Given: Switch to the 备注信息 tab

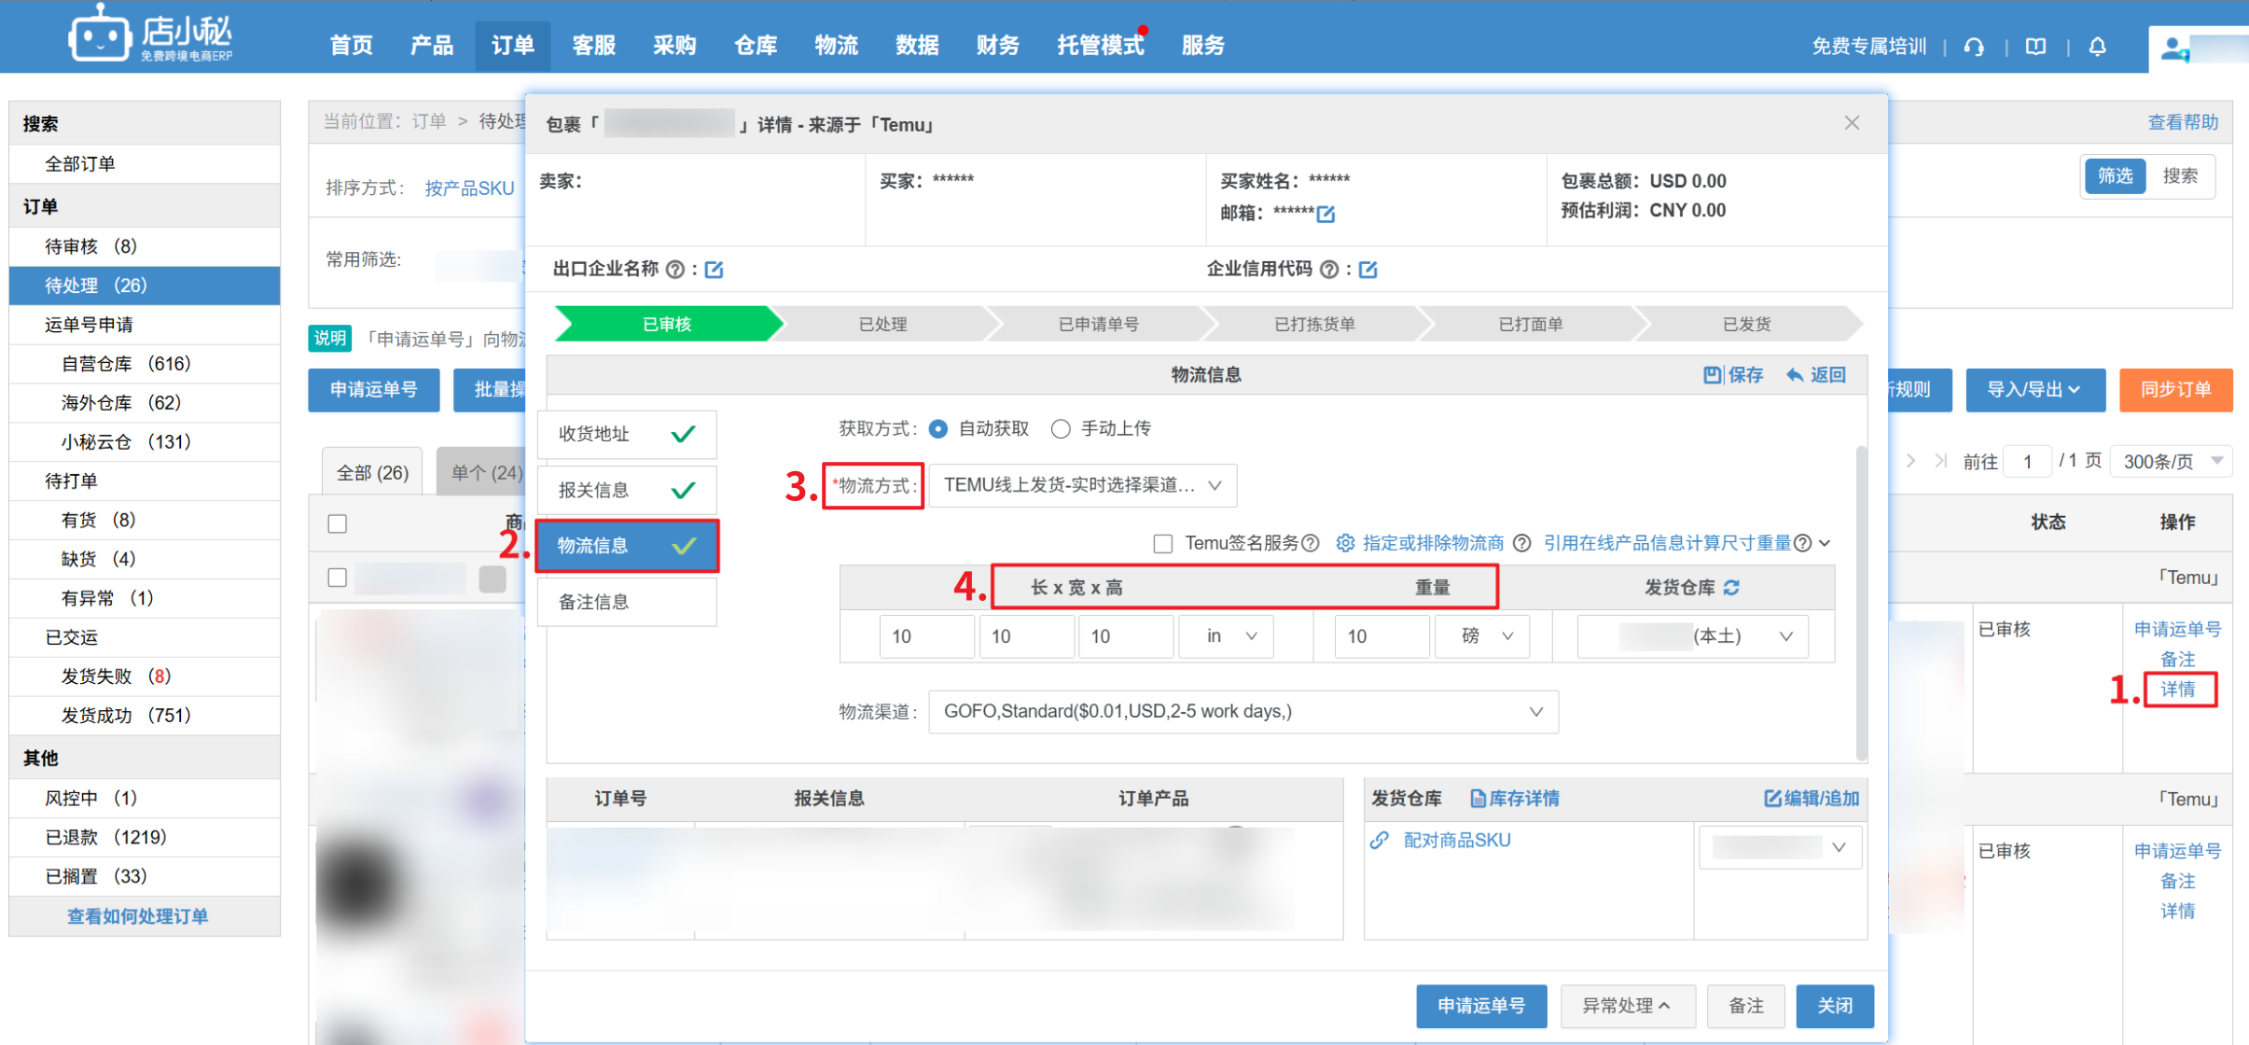Looking at the screenshot, I should pyautogui.click(x=626, y=602).
